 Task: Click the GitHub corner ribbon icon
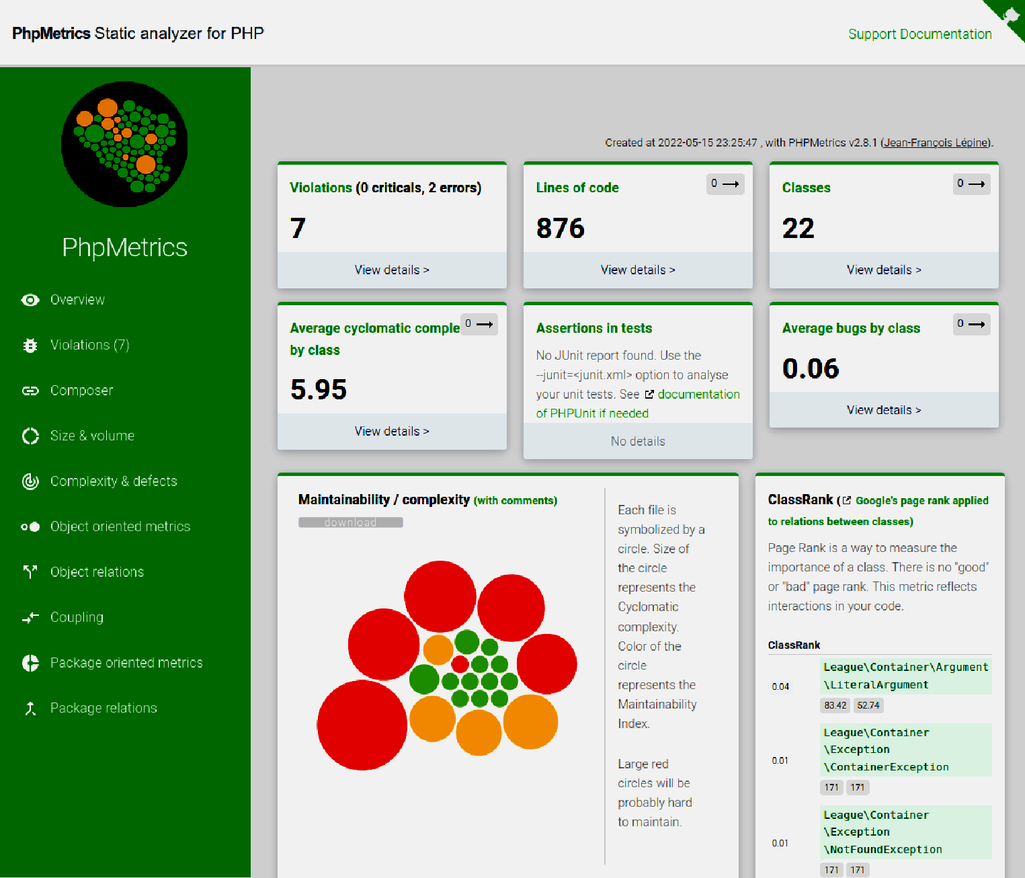click(1010, 15)
